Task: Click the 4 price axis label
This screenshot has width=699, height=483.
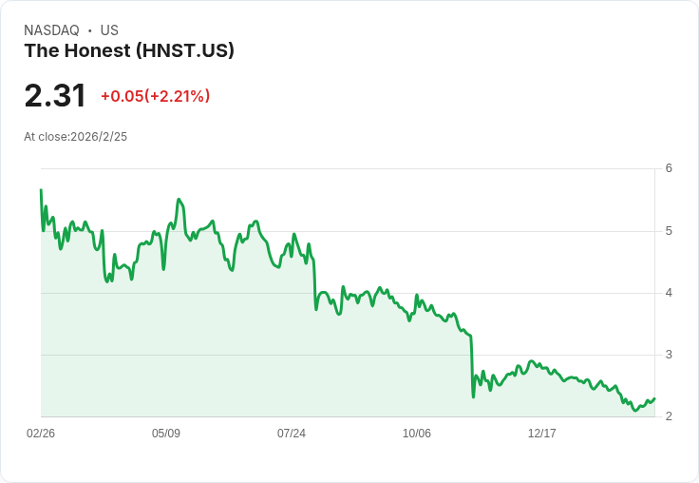Action: coord(669,293)
